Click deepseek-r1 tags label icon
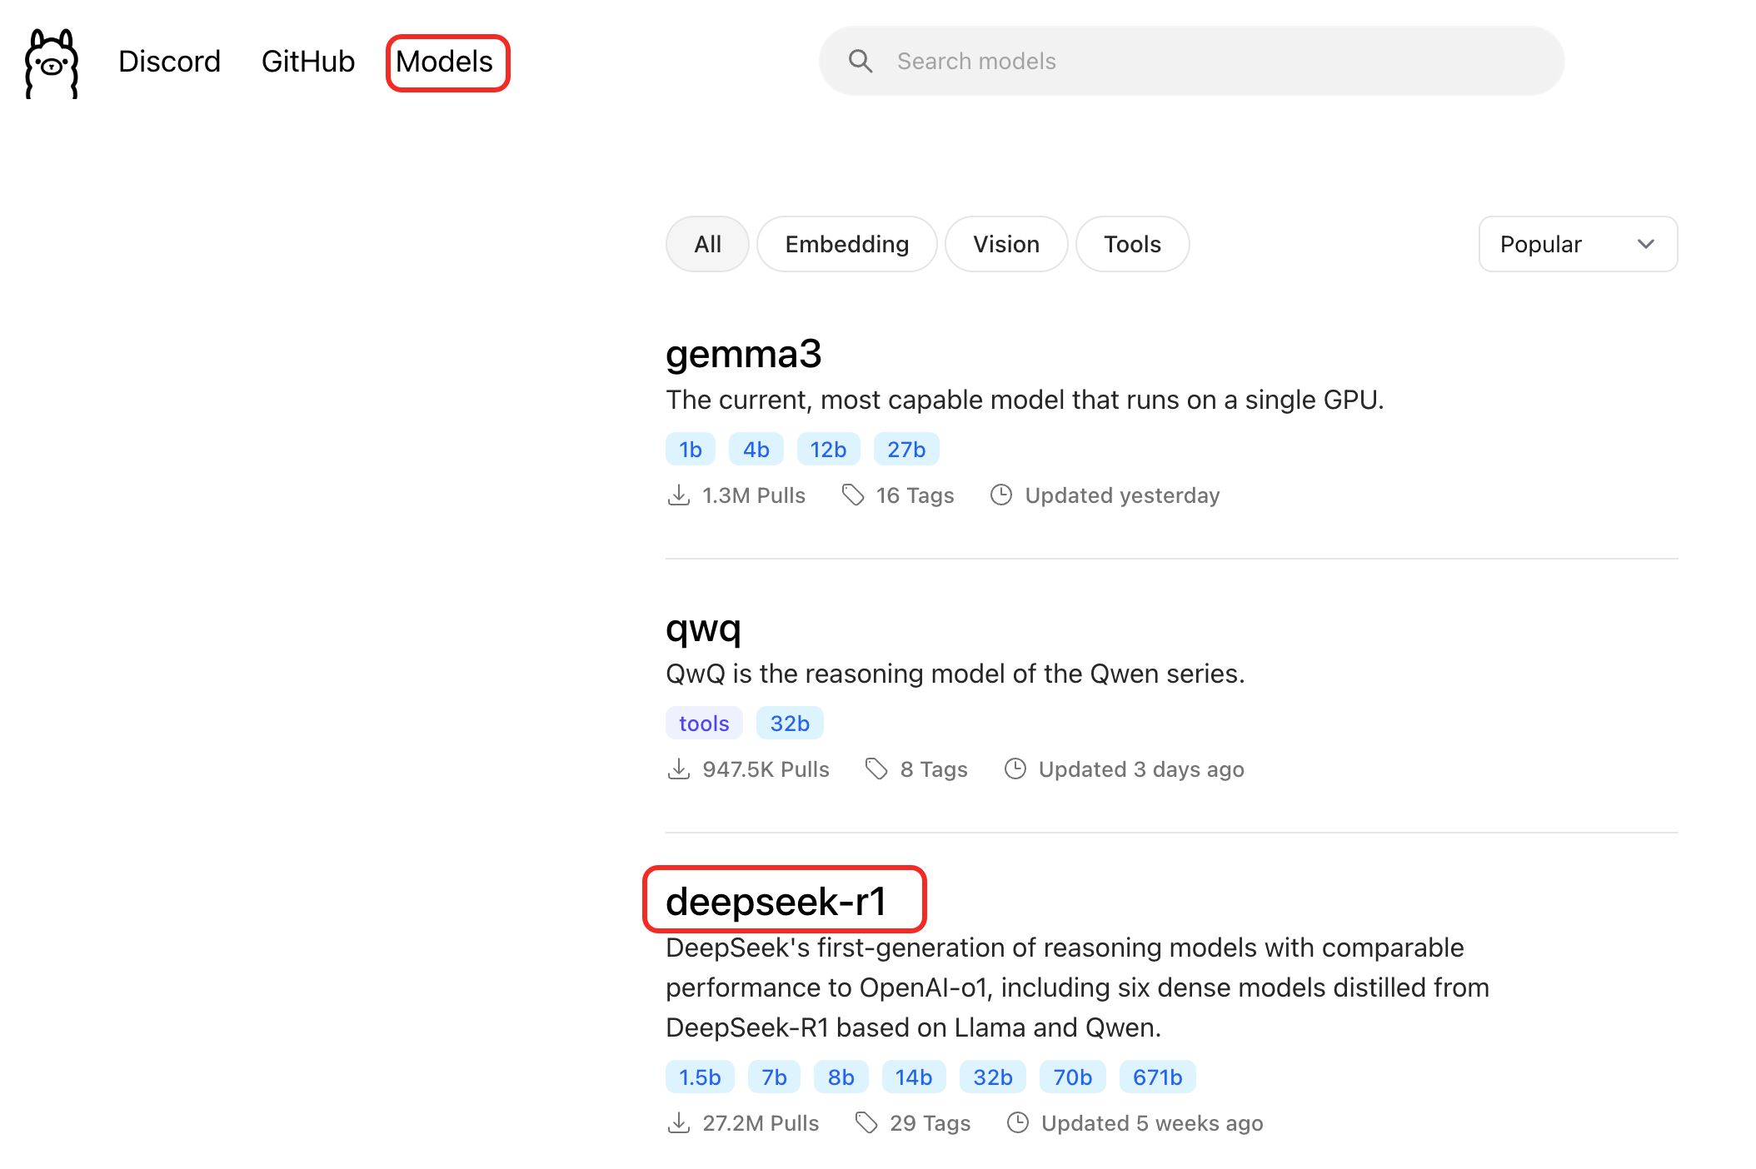 tap(866, 1123)
